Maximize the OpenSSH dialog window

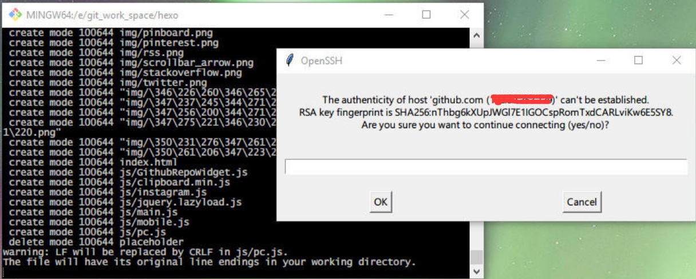(638, 60)
